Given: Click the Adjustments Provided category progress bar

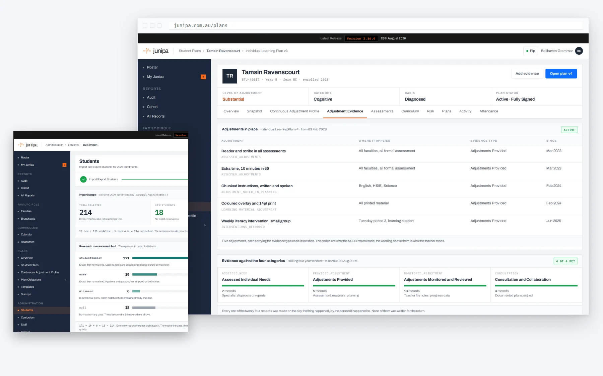Looking at the screenshot, I should point(354,286).
